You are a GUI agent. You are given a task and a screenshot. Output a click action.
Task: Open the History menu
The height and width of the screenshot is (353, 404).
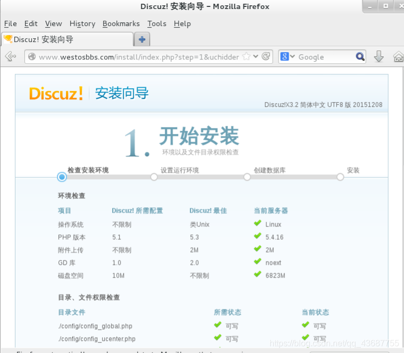pyautogui.click(x=82, y=24)
